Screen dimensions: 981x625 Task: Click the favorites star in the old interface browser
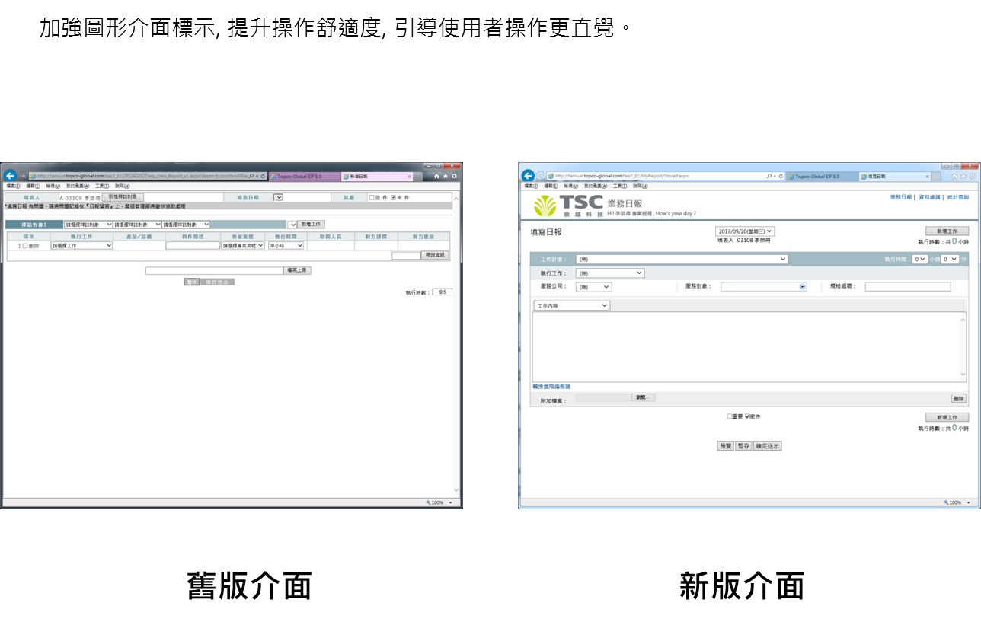[445, 176]
